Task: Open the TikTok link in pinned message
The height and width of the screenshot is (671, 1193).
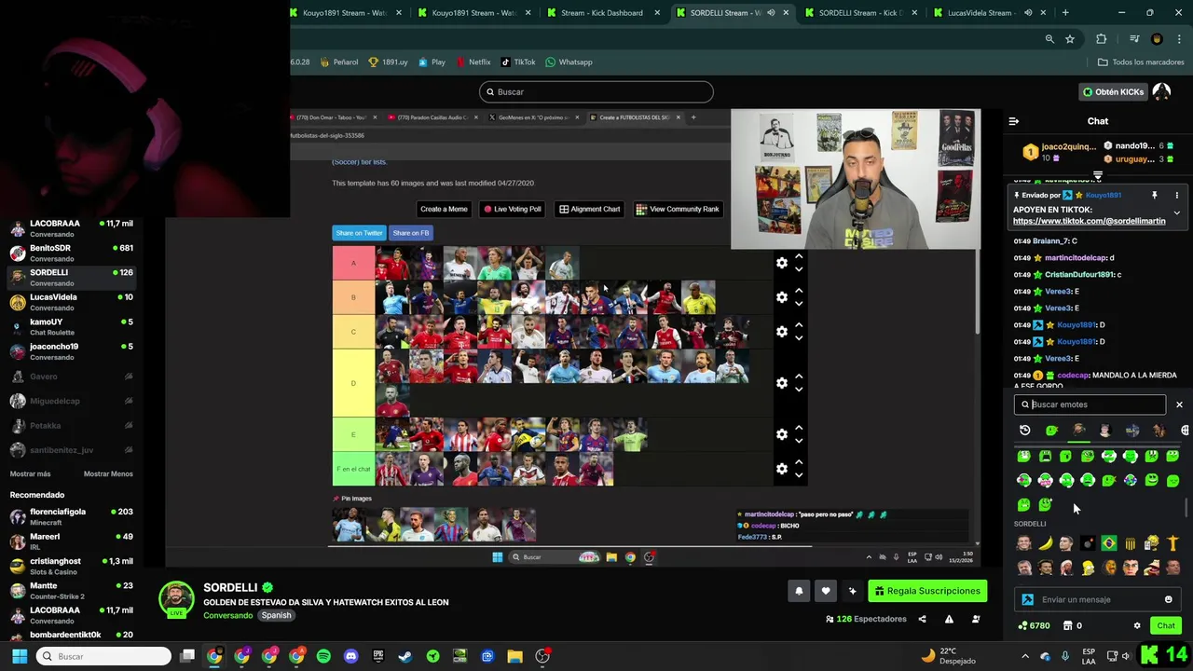Action: [1089, 221]
